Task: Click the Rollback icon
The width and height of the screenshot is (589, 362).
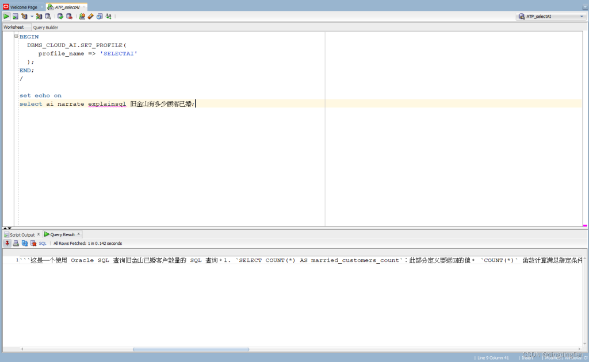Action: click(69, 16)
